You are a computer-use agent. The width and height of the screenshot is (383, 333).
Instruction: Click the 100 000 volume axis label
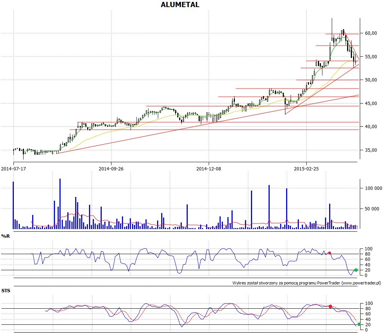[x=374, y=188]
